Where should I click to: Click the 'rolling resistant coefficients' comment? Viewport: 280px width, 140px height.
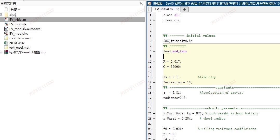pos(227,129)
